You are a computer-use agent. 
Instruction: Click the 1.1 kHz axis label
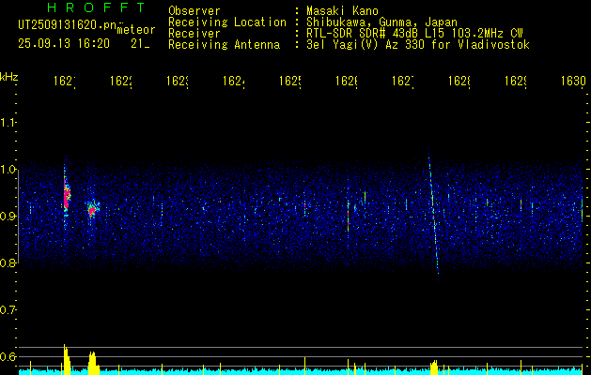pyautogui.click(x=8, y=122)
